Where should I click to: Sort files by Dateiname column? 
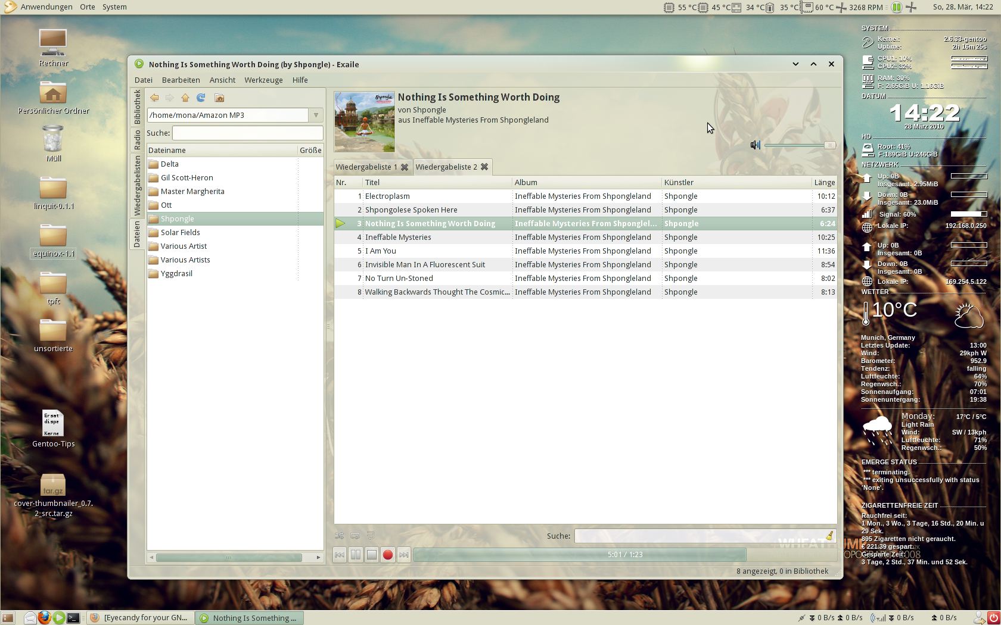[x=222, y=150]
